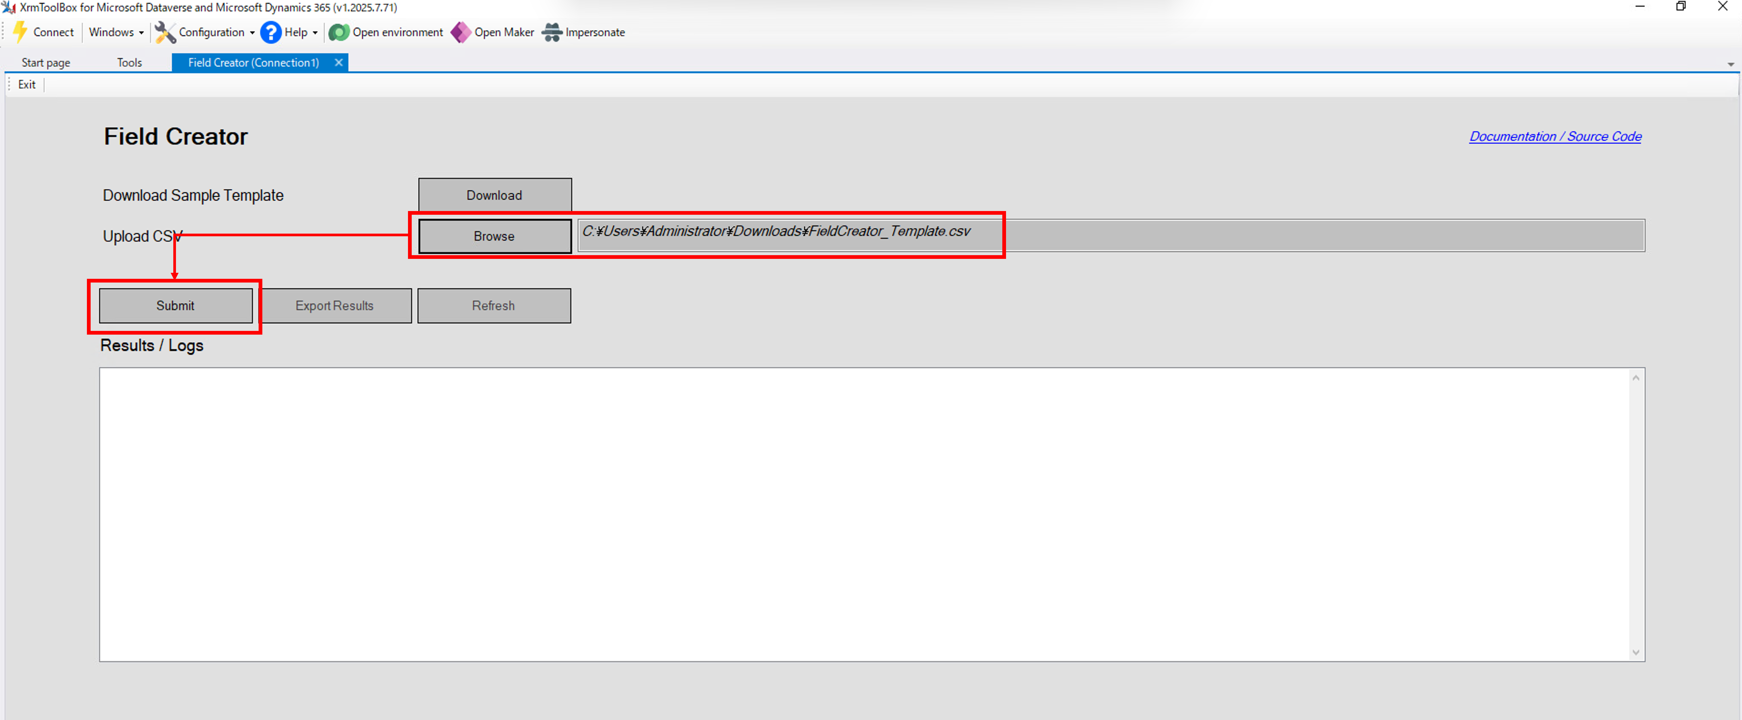Click the Browse button
The width and height of the screenshot is (1742, 720).
[494, 236]
